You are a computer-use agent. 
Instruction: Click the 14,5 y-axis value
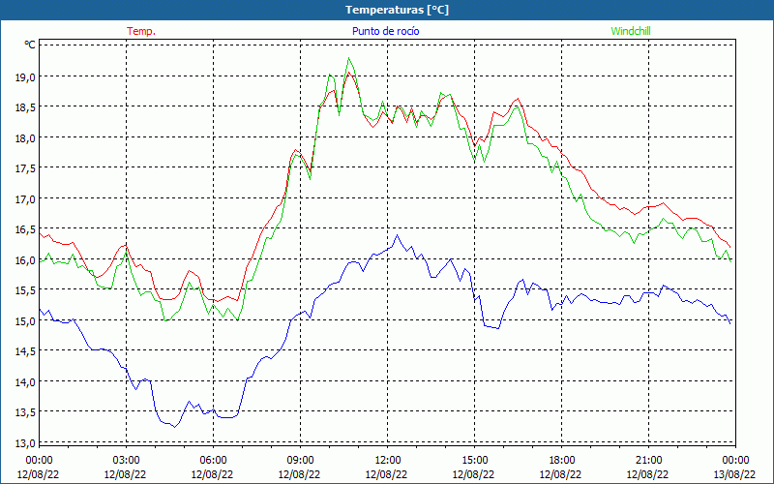[x=27, y=351]
